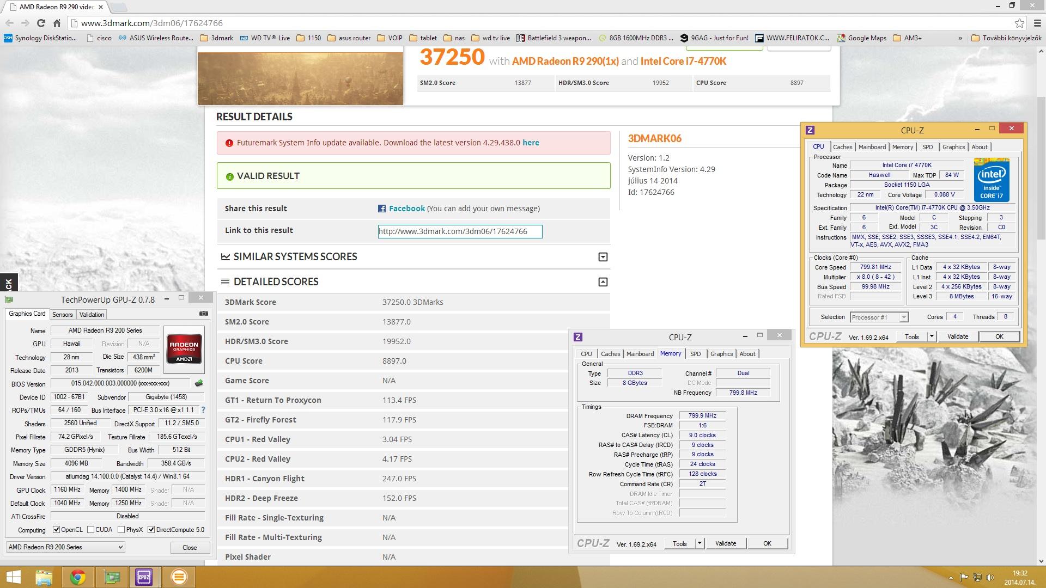Click Tools button in the CPU-Z Memory window

(x=679, y=543)
